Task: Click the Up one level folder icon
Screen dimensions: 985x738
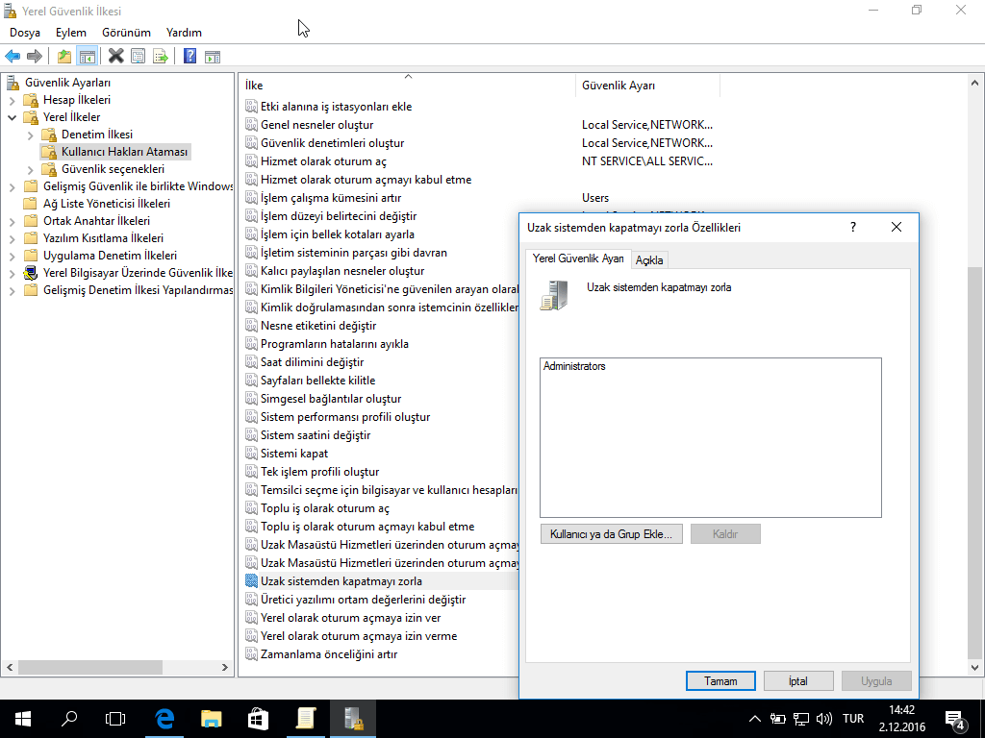Action: click(x=64, y=56)
